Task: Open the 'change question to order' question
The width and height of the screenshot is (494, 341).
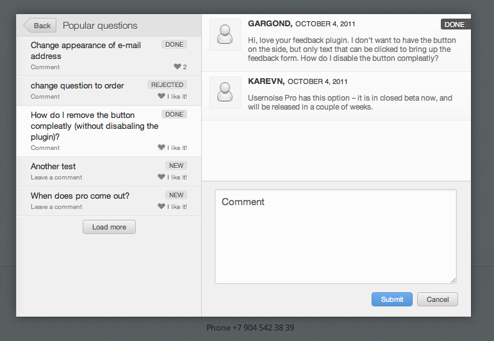Action: 78,86
